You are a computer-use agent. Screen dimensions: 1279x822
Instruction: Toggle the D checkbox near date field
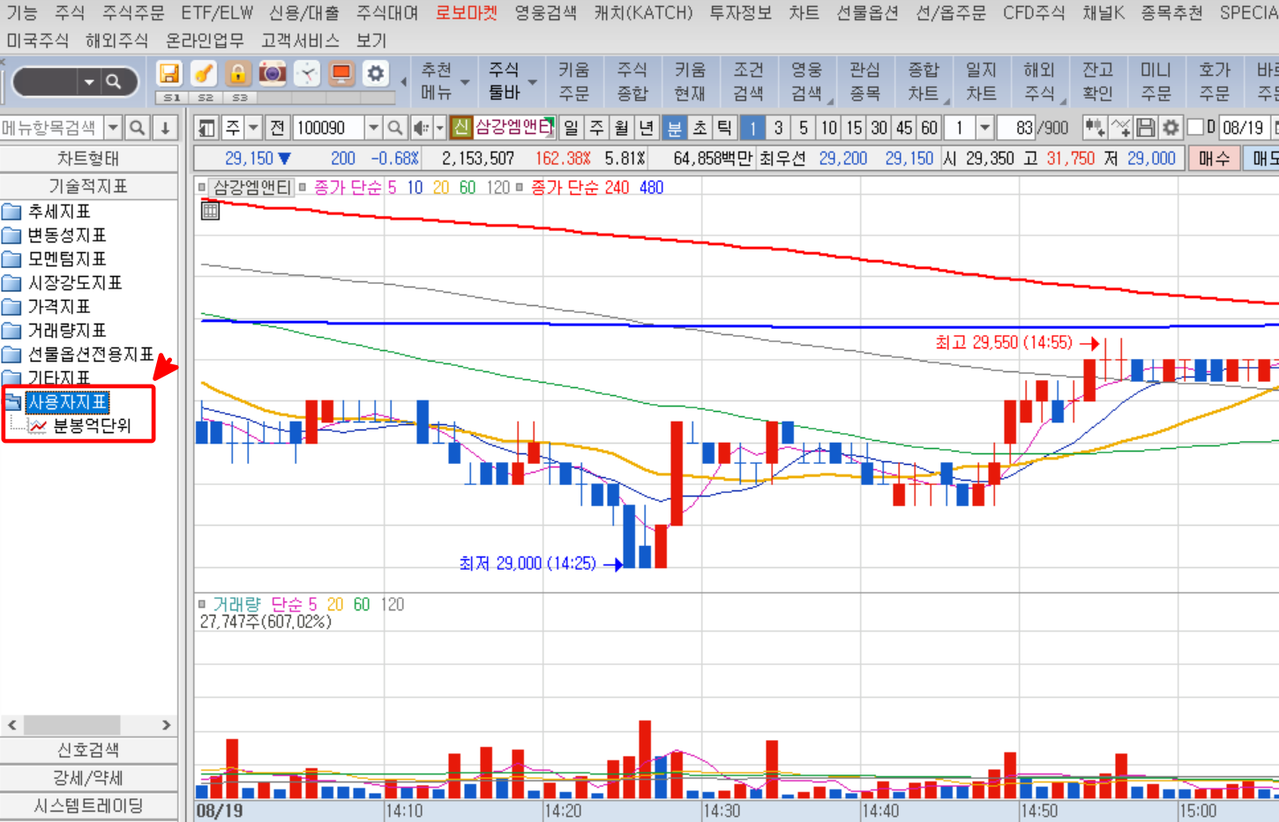pyautogui.click(x=1196, y=128)
